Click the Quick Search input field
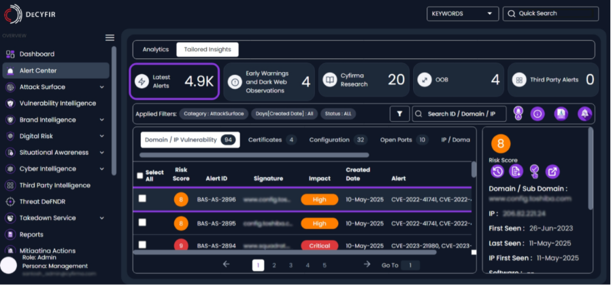Viewport: 613px width, 286px height. (550, 14)
